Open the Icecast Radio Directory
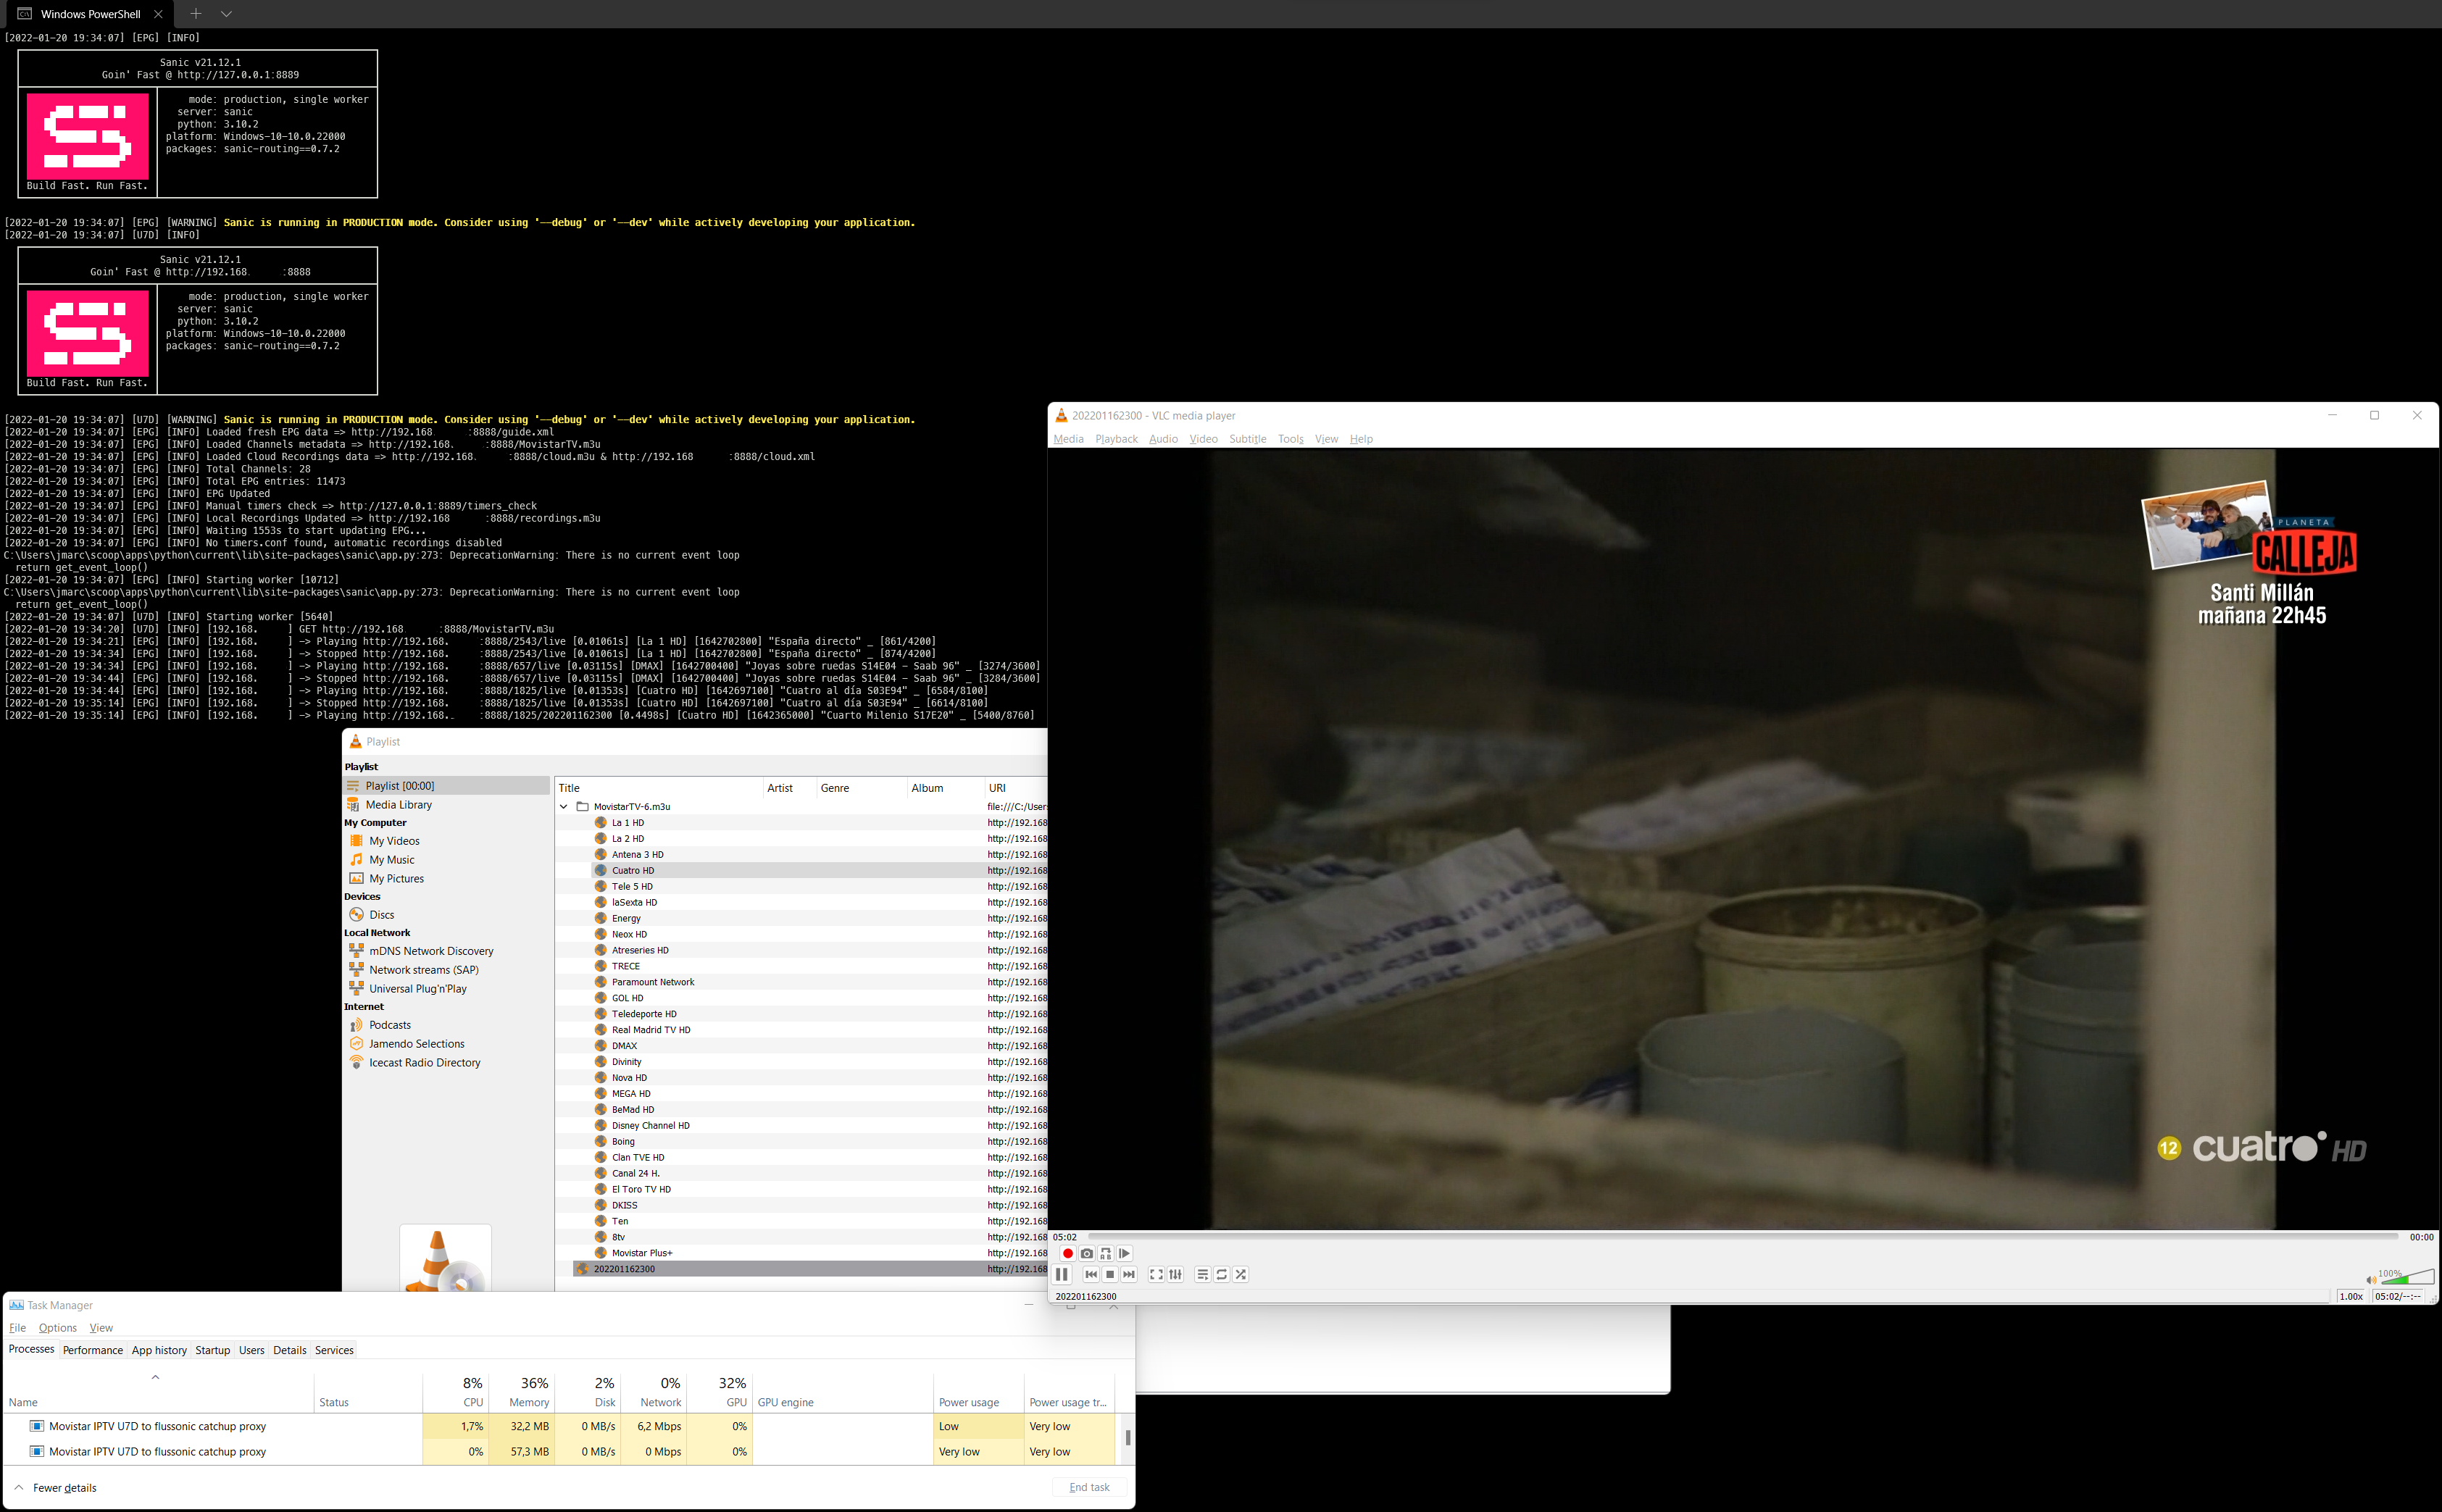Image resolution: width=2442 pixels, height=1512 pixels. (x=424, y=1062)
